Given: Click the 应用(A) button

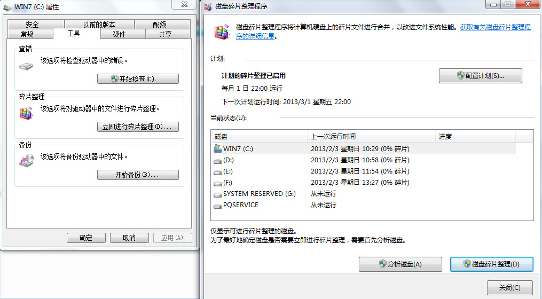Looking at the screenshot, I should click(x=172, y=238).
